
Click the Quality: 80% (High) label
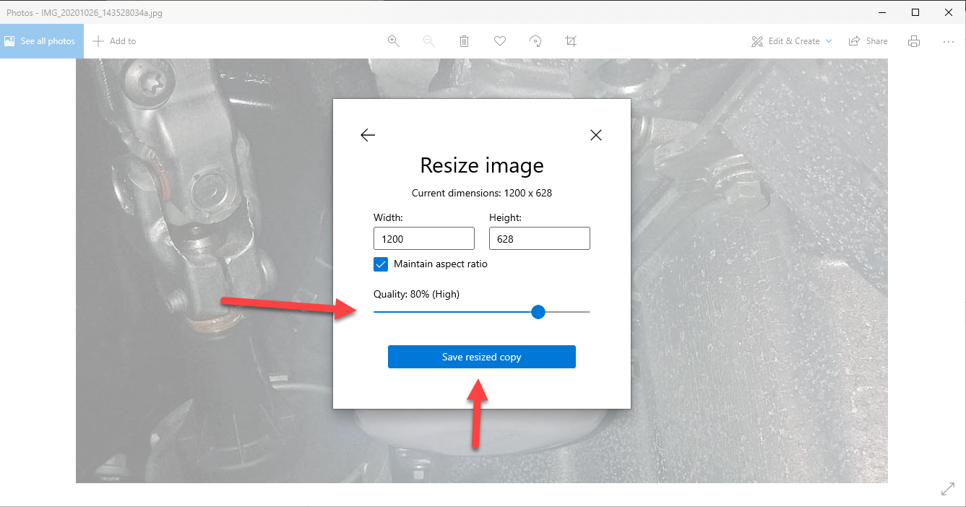pos(416,294)
